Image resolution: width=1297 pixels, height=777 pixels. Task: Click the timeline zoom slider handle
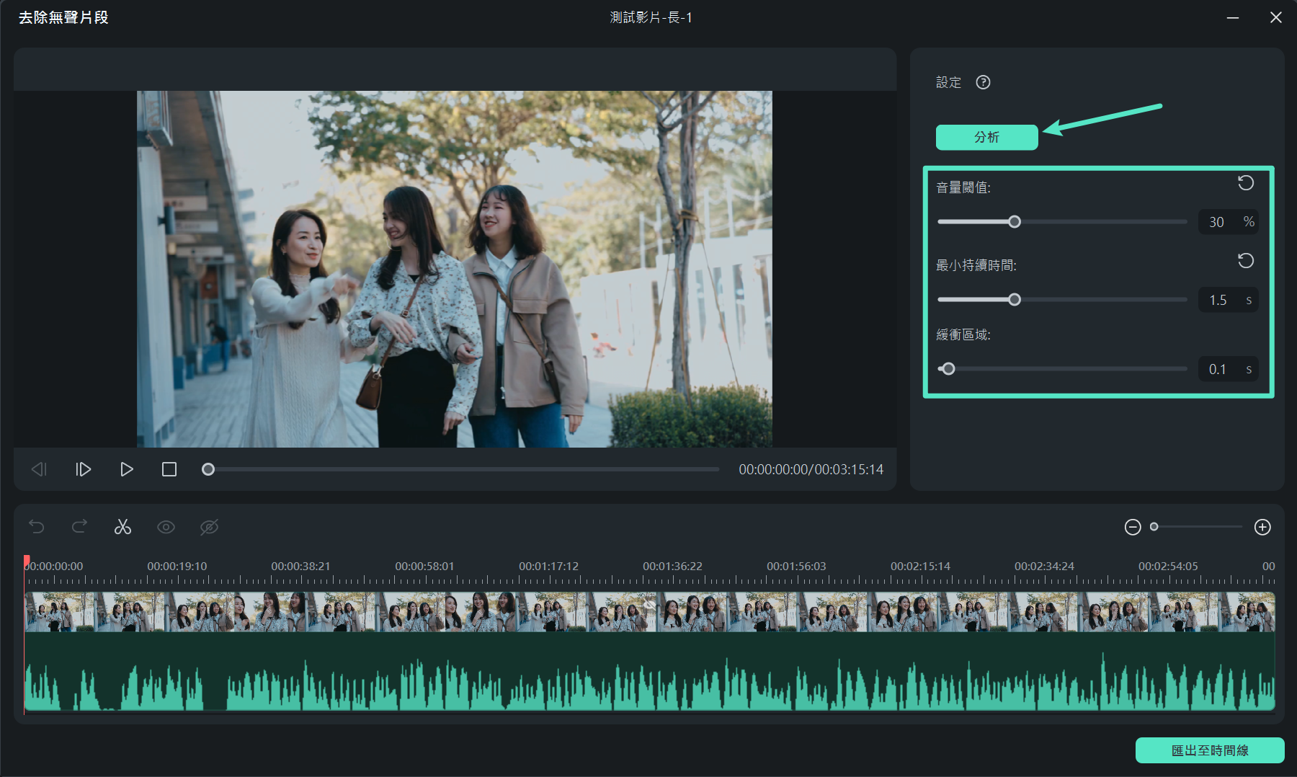(1154, 527)
